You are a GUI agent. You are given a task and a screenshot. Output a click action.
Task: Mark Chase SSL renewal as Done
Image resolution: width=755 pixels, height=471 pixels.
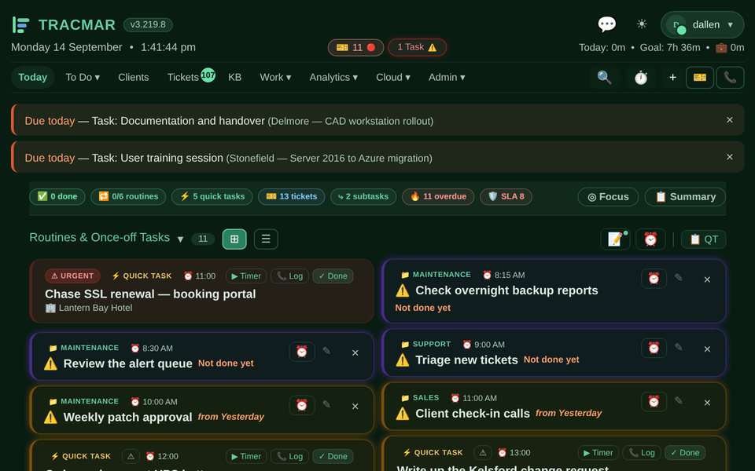point(333,276)
